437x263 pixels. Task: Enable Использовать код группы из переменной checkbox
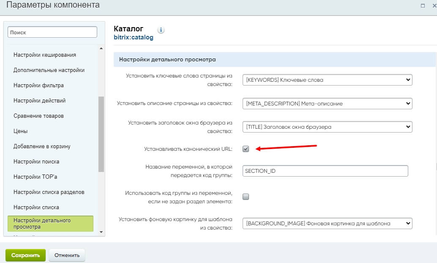coord(246,197)
